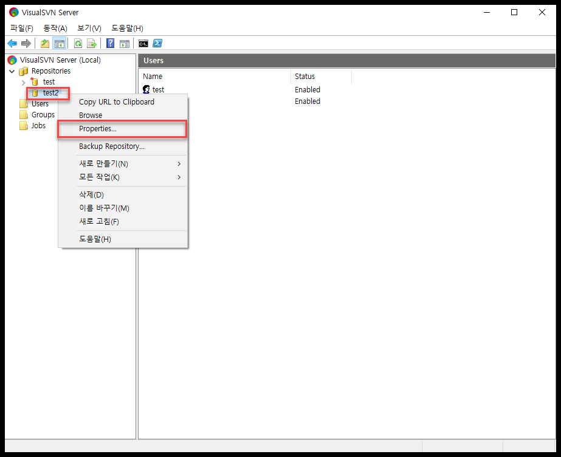Image resolution: width=561 pixels, height=457 pixels.
Task: Open the Command Prompt toolbar icon
Action: click(x=143, y=44)
